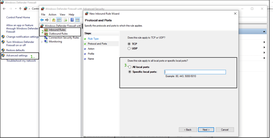
Task: Maximize the Advanced Security window
Action: click(252, 9)
